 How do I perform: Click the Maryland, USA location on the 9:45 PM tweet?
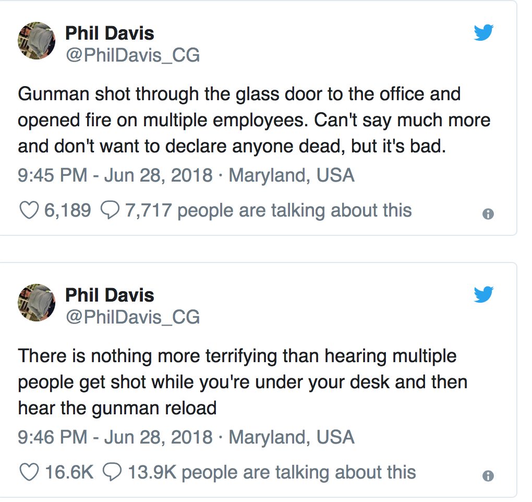pyautogui.click(x=292, y=175)
